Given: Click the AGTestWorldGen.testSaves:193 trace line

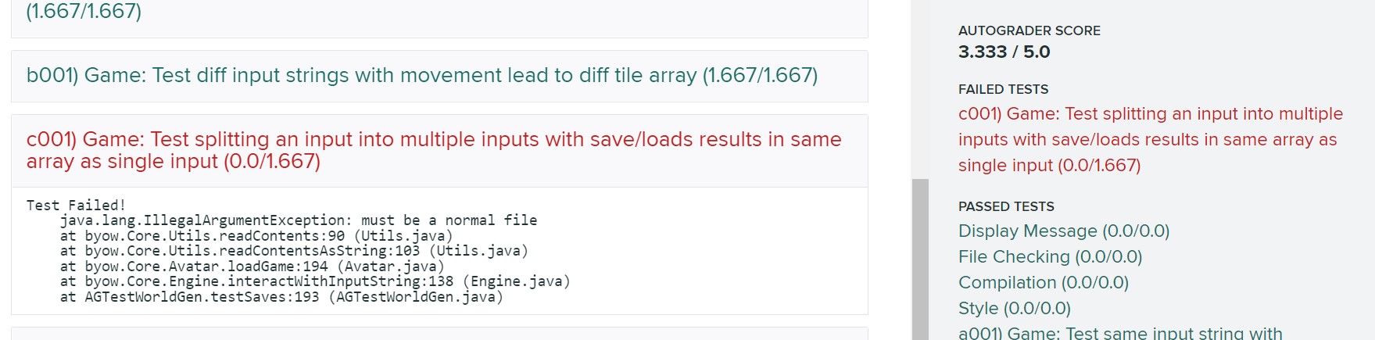Looking at the screenshot, I should [281, 297].
